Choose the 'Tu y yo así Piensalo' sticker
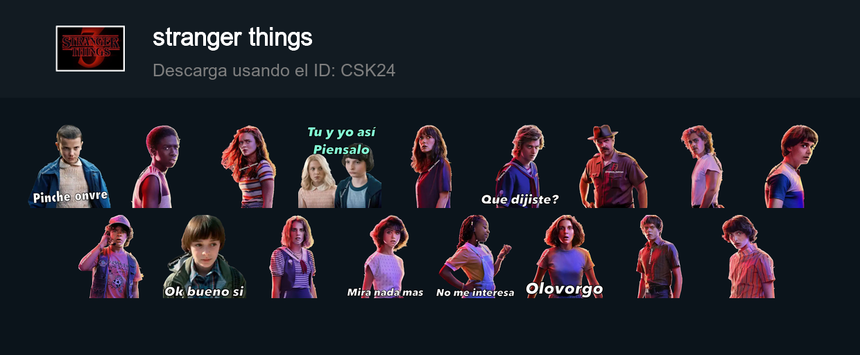860x355 pixels. point(340,166)
